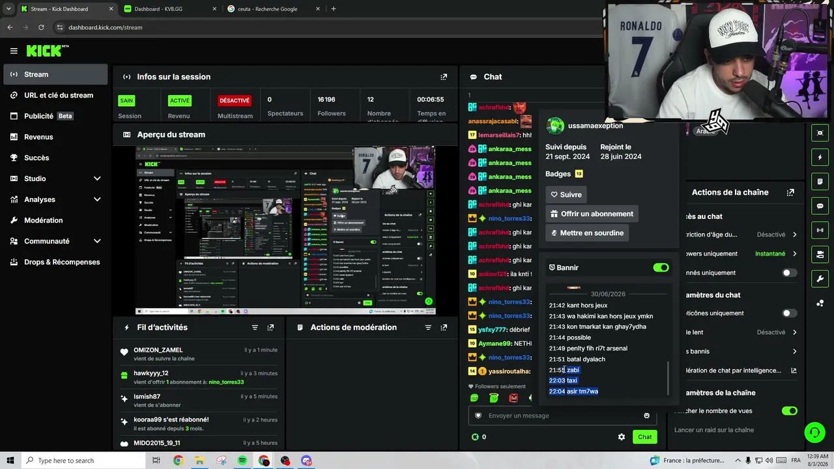Open the lightning bolt quick action

(x=820, y=157)
